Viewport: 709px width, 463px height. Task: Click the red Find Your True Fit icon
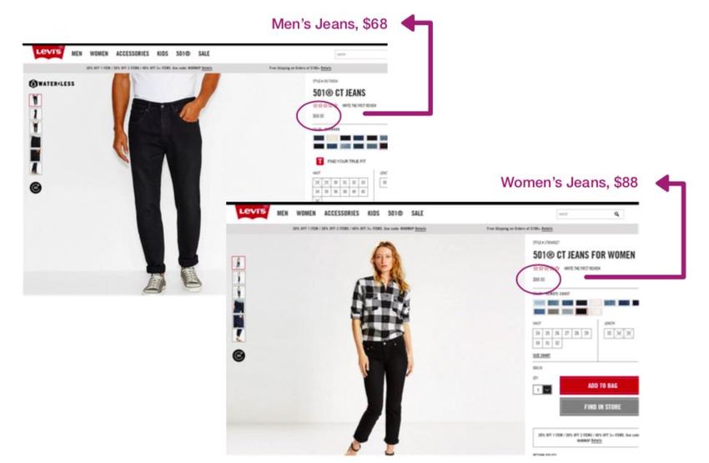[x=319, y=161]
